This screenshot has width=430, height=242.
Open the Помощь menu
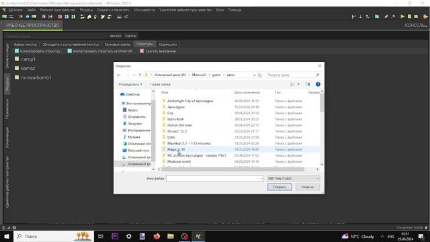pos(234,9)
